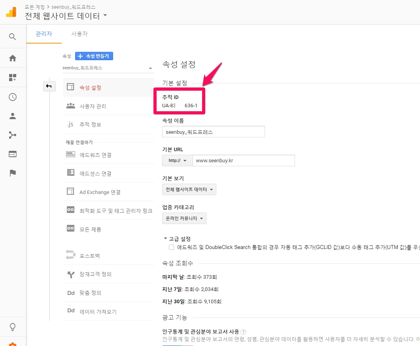Click the search magnifier icon in sidebar
Viewport: 420px width, 346px height.
point(13,37)
